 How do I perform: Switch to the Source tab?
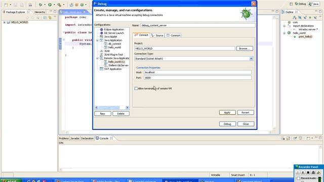tap(157, 35)
